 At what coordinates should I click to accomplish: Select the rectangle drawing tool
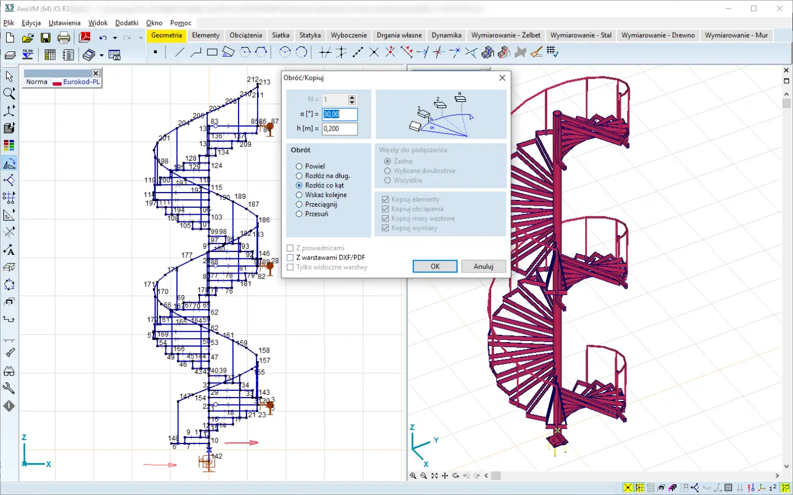[x=212, y=53]
